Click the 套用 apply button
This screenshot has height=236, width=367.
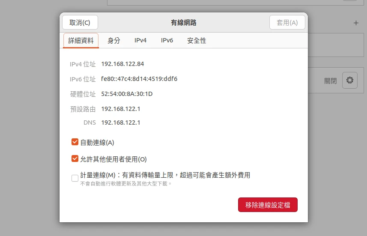pos(287,23)
